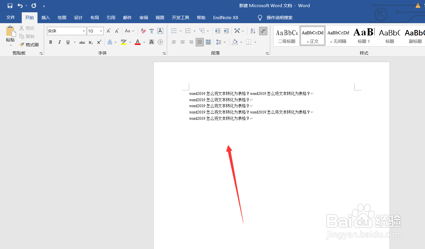This screenshot has height=249, width=425.
Task: Toggle italic formatting
Action: coord(59,42)
